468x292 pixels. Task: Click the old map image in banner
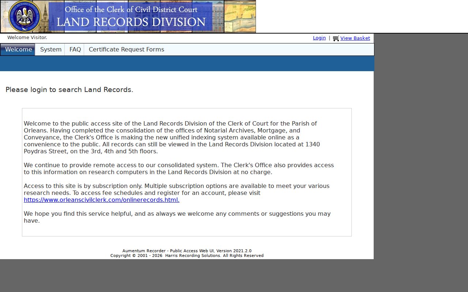240,16
